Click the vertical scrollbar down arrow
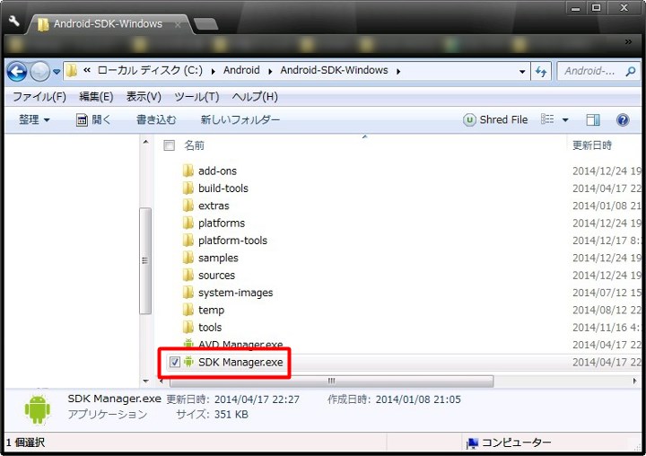Viewport: 646px width, 456px height. tap(145, 381)
